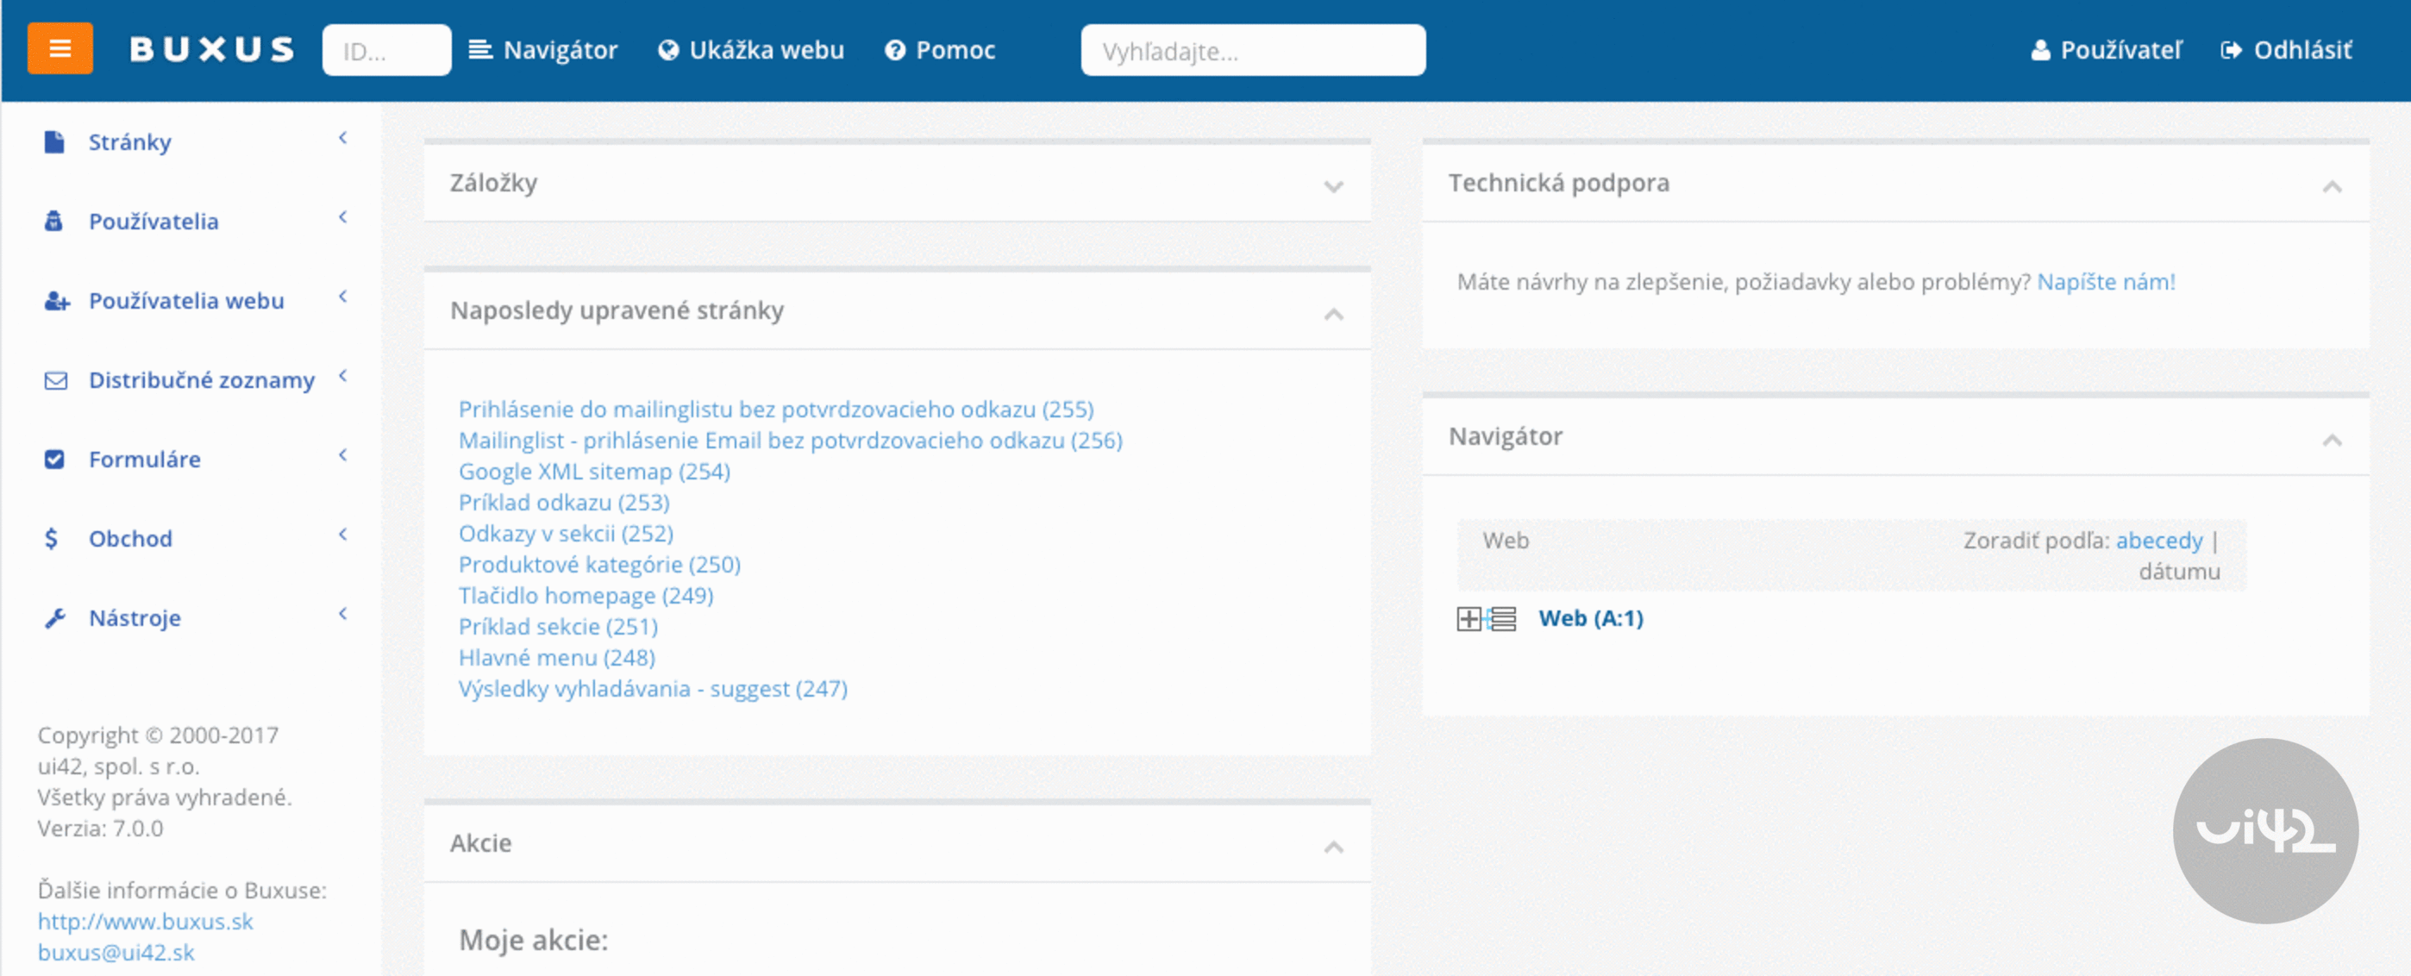The width and height of the screenshot is (2411, 976).
Task: Sort navigator by abecedy link
Action: click(2158, 540)
